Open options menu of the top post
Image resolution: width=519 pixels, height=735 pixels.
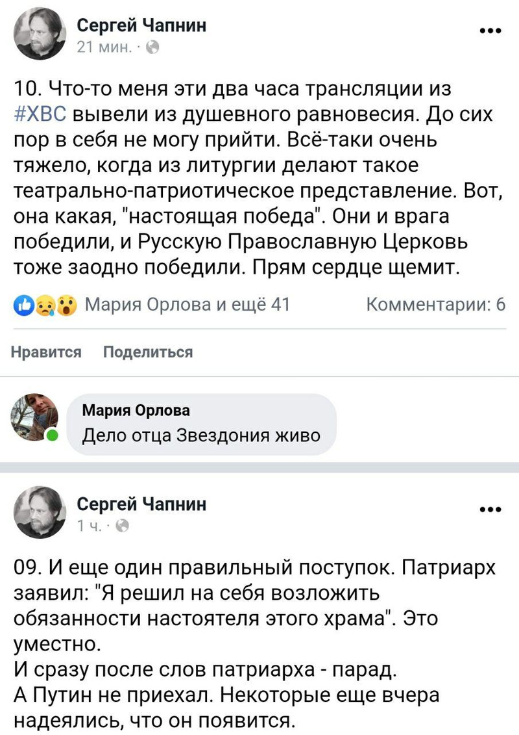click(490, 31)
